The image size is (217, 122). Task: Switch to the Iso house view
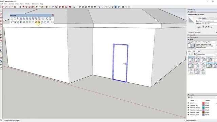[x=80, y=7]
